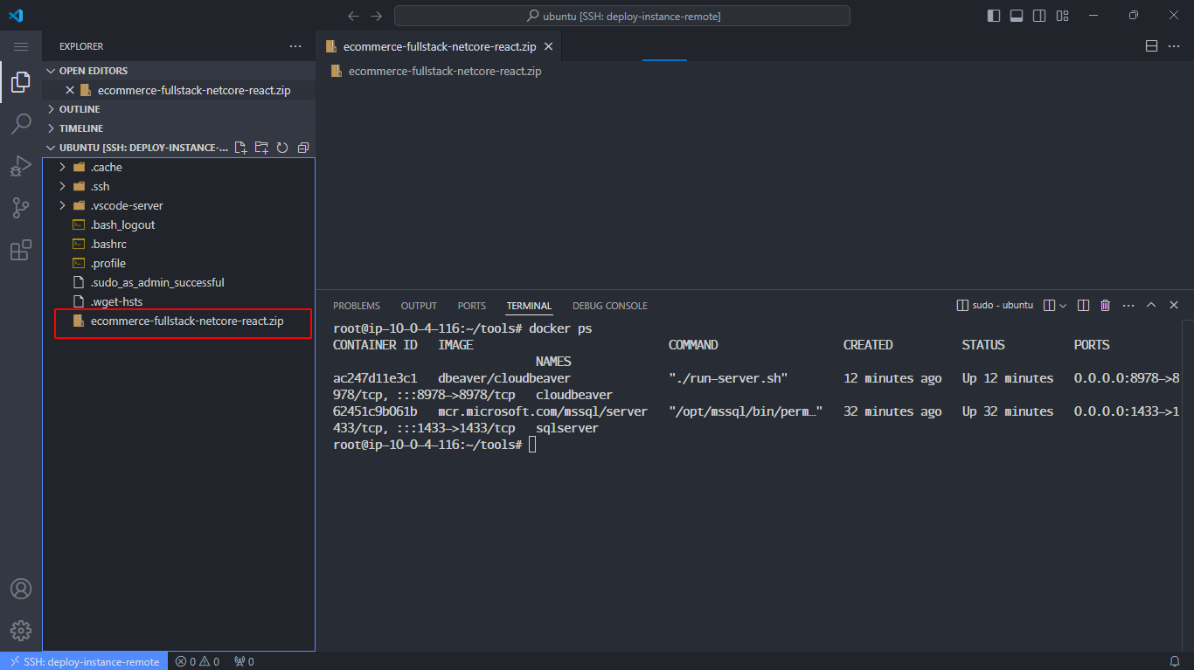
Task: Close the ecommerce zip editor tab
Action: 549,46
